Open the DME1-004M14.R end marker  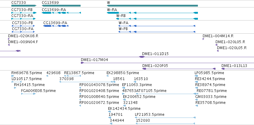(203, 39)
